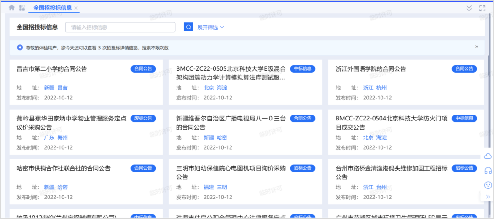Select 昌吉 location link
The width and height of the screenshot is (494, 219).
pos(62,88)
